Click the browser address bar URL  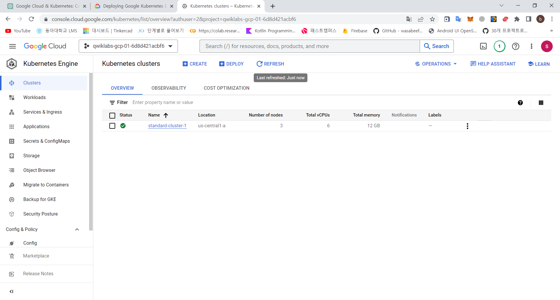(x=174, y=19)
